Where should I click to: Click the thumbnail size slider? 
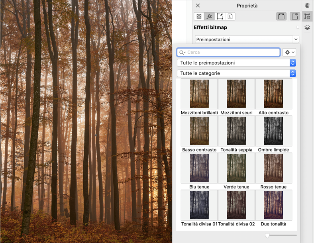point(268,236)
